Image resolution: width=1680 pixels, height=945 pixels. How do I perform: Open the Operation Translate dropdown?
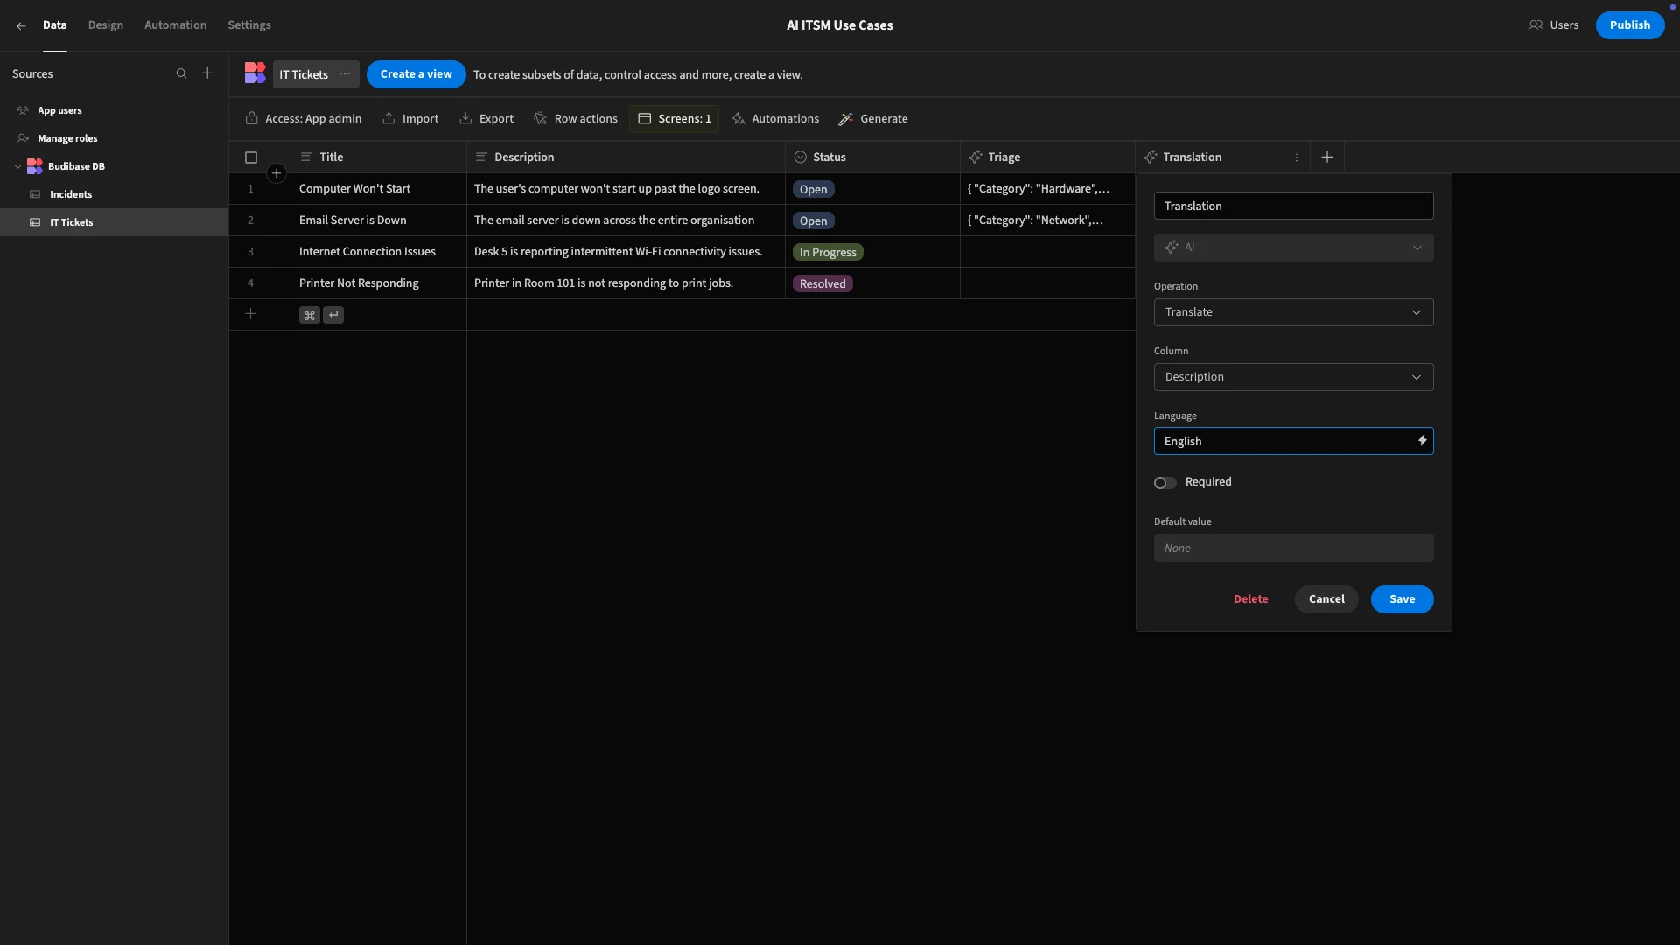(1293, 312)
